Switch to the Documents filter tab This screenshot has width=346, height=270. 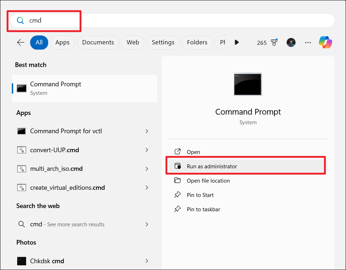click(x=98, y=43)
